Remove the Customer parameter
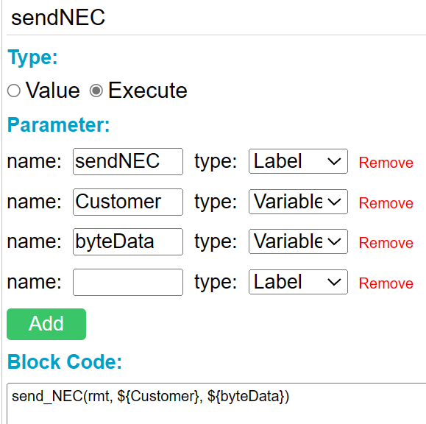The width and height of the screenshot is (426, 424). point(386,203)
